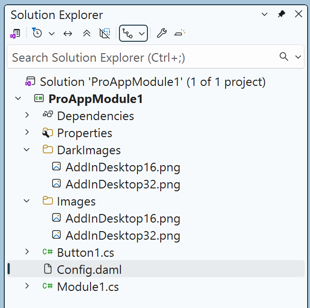Select the Images folder label

(76, 202)
